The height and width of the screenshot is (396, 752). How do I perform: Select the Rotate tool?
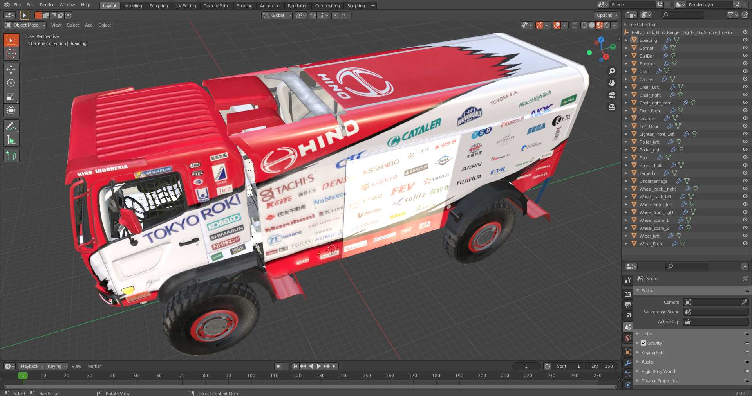pyautogui.click(x=11, y=83)
